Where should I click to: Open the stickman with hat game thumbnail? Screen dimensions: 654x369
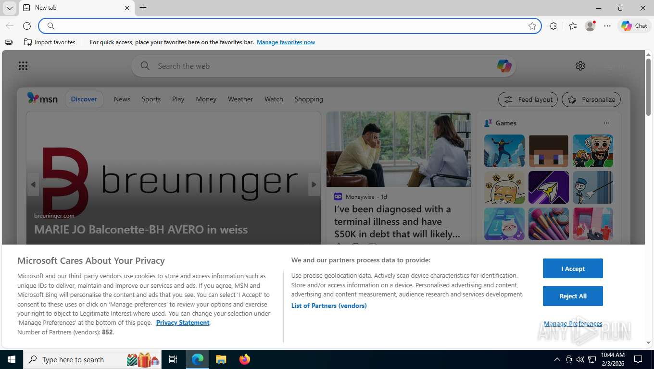[593, 187]
